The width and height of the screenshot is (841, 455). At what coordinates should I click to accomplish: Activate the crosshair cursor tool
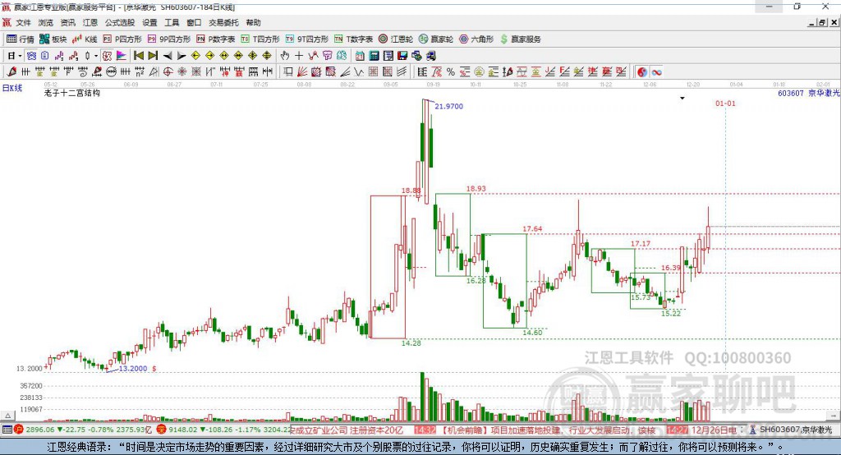pyautogui.click(x=299, y=56)
